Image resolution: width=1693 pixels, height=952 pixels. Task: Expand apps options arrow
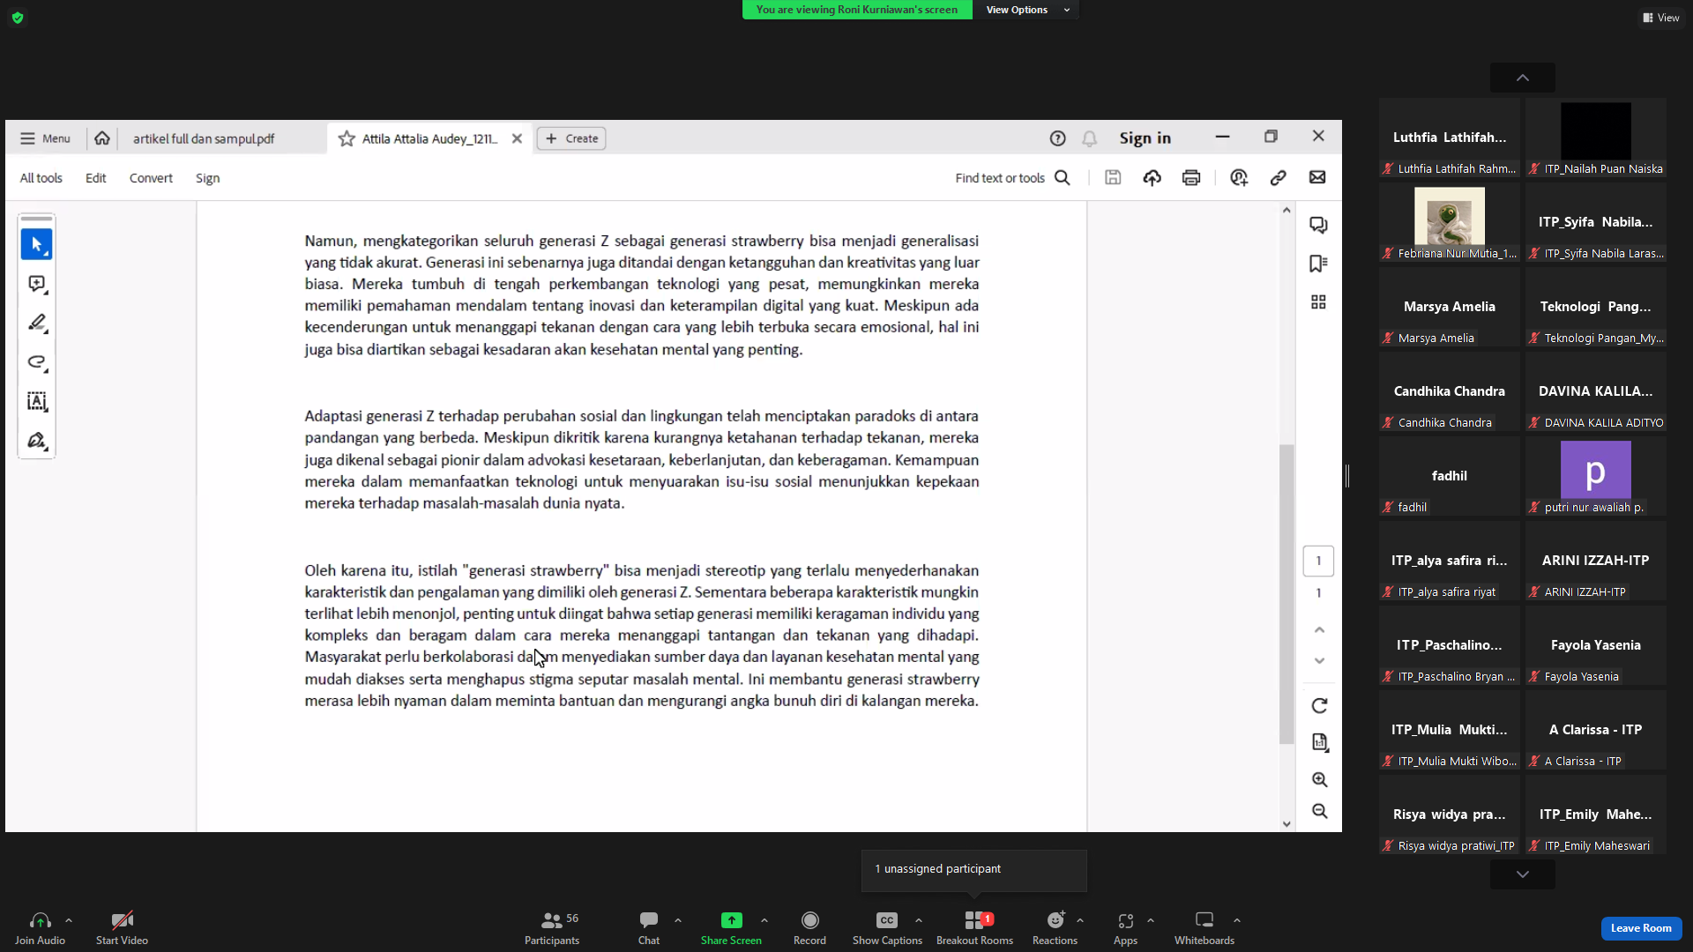click(x=1151, y=920)
